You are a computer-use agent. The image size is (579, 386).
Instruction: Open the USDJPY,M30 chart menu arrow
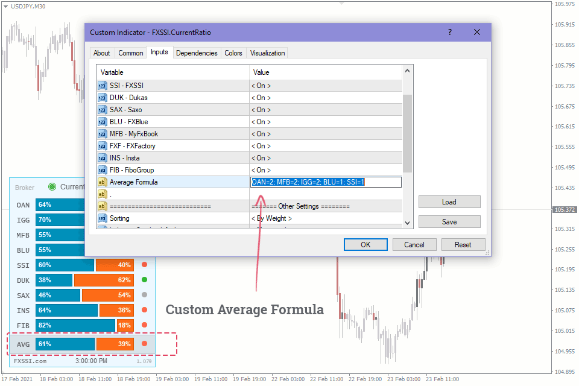5,7
